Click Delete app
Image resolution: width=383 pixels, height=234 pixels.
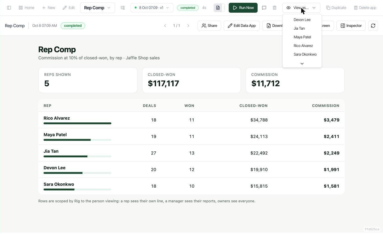(365, 8)
